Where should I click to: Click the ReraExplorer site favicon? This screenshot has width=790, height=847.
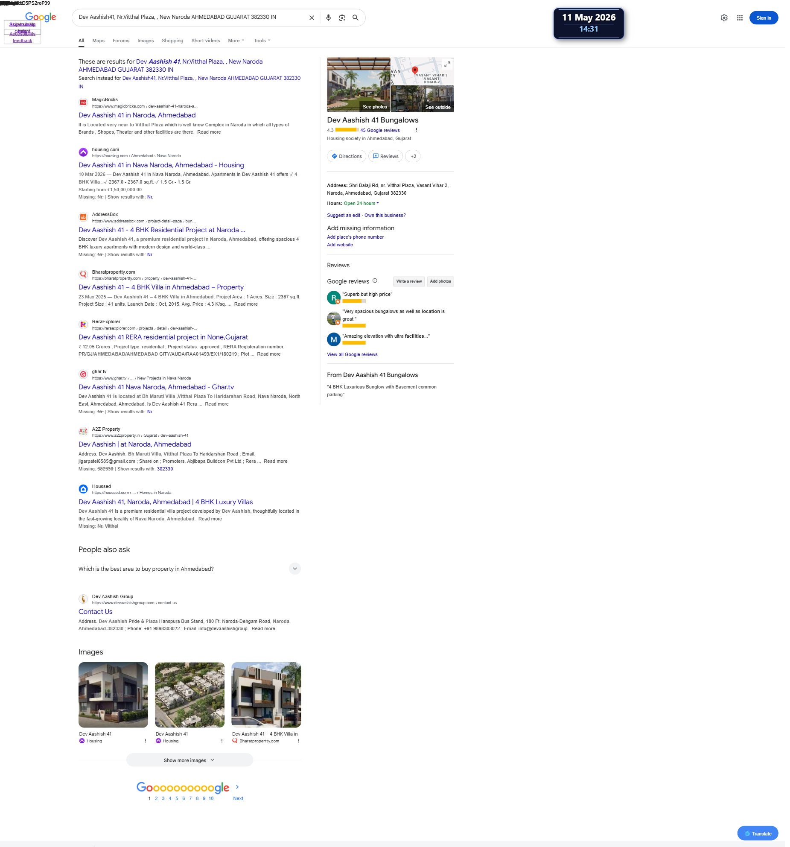[x=83, y=324]
